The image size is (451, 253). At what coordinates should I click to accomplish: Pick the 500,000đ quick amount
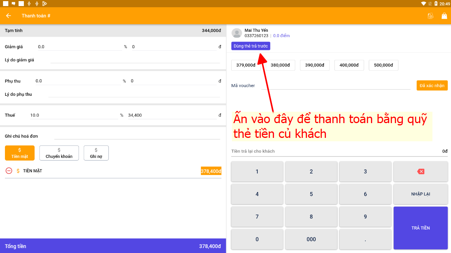pyautogui.click(x=383, y=65)
